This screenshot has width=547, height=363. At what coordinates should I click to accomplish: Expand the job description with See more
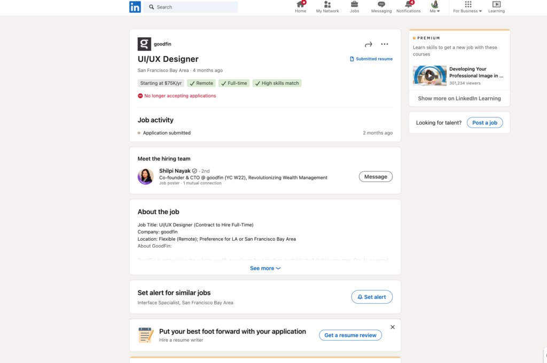(x=265, y=268)
